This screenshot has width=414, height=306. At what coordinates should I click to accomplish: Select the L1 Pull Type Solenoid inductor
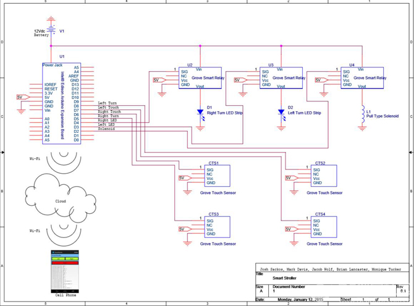coord(363,114)
